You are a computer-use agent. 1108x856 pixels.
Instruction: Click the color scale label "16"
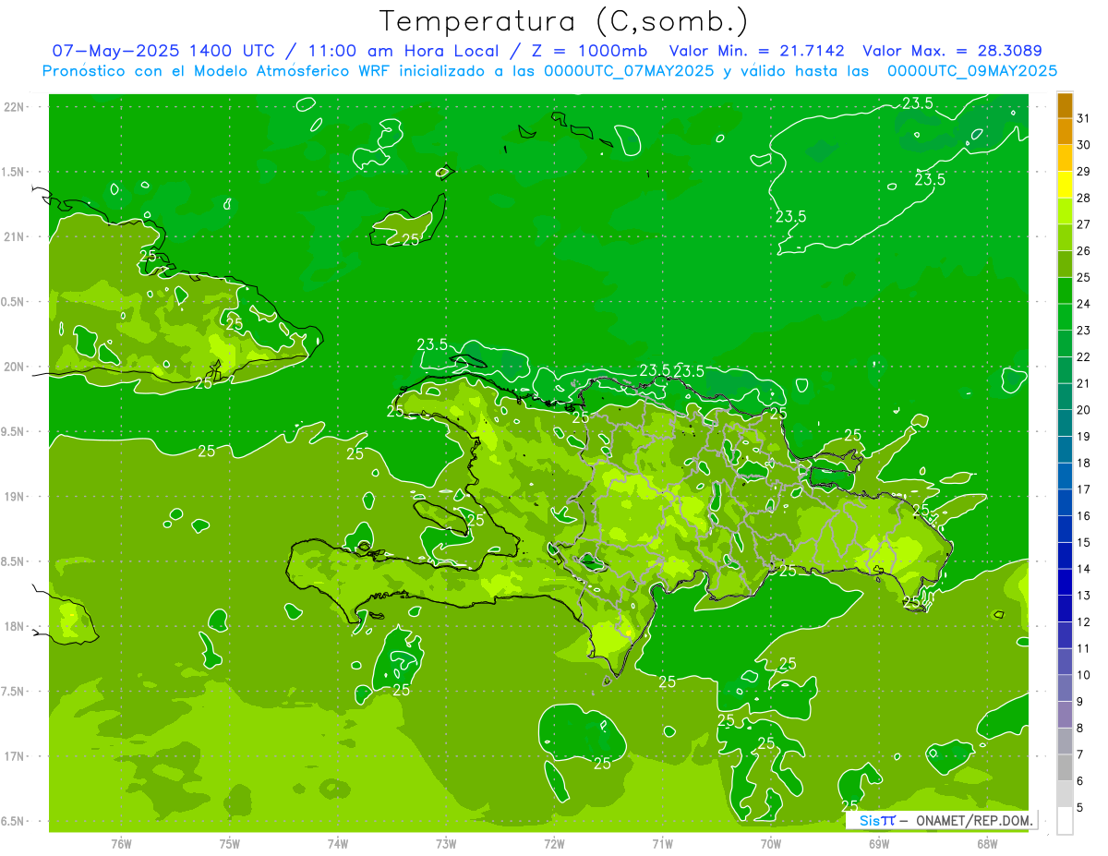point(1084,516)
